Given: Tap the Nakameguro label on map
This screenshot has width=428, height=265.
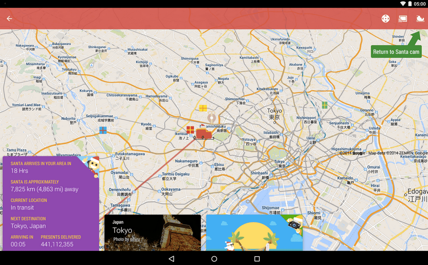Looking at the screenshot, I should [186, 163].
